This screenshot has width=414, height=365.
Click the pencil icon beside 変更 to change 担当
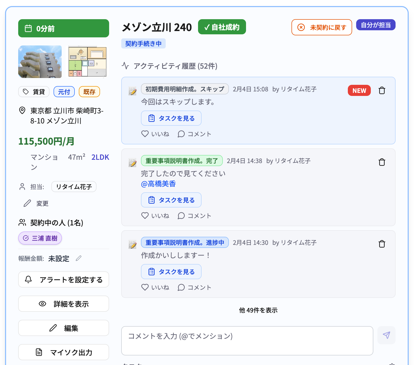pos(27,203)
